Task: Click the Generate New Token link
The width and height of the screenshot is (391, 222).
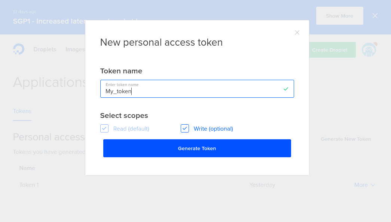Action: tap(346, 139)
